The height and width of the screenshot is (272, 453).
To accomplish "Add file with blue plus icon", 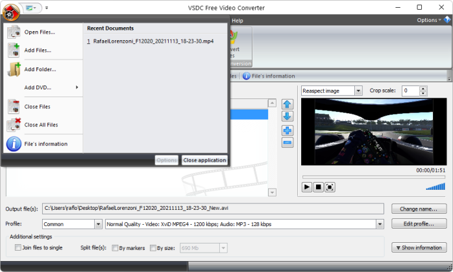I will click(287, 130).
